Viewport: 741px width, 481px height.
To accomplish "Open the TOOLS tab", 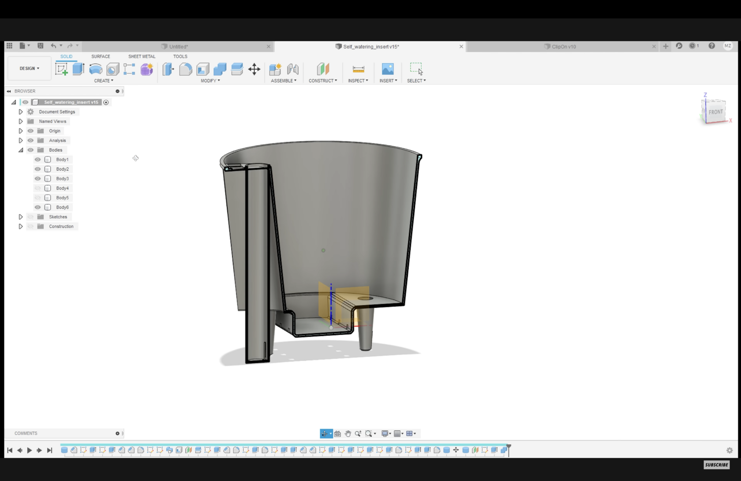I will click(180, 56).
